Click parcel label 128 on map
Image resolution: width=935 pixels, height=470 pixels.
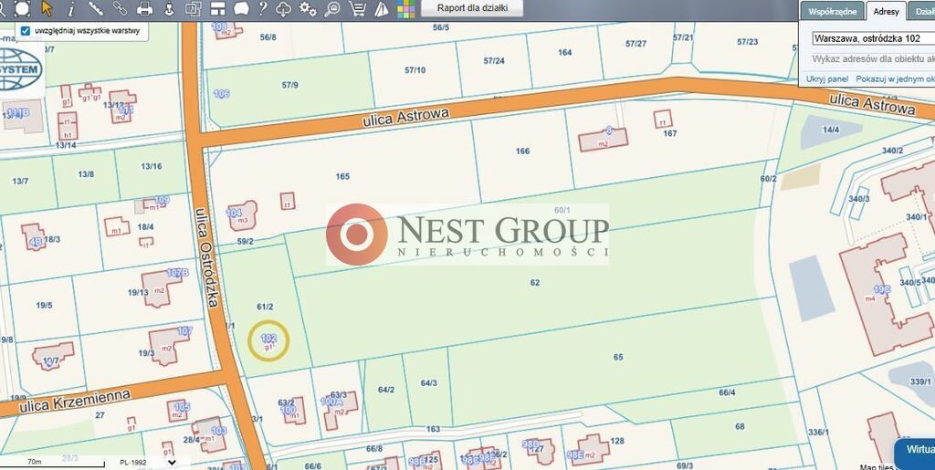click(x=617, y=441)
